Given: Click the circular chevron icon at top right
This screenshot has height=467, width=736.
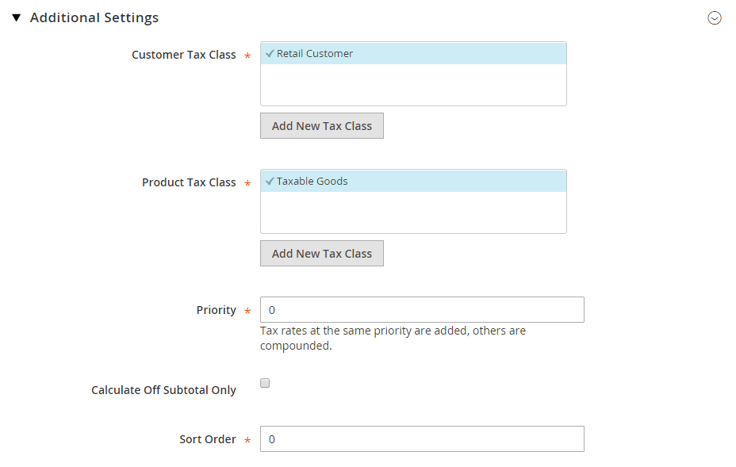Looking at the screenshot, I should click(714, 17).
